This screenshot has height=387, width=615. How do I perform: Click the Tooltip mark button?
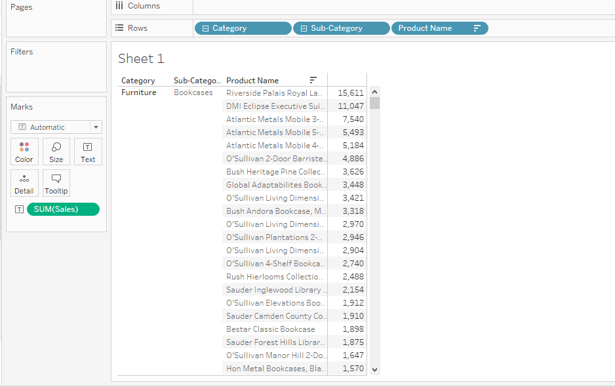(x=56, y=183)
